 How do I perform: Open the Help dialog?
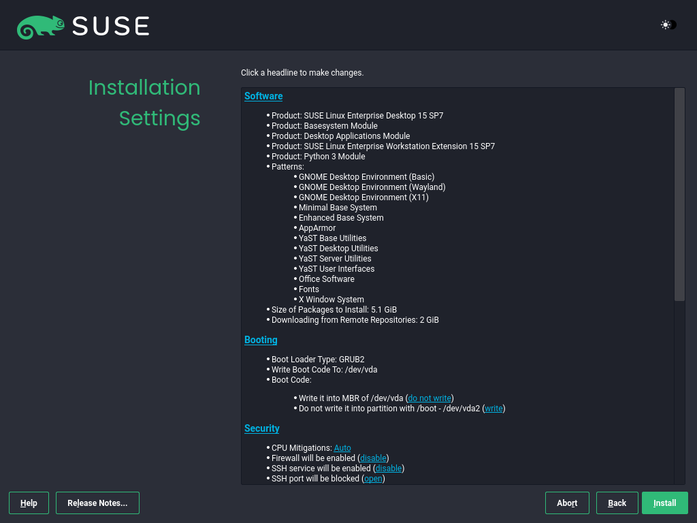pyautogui.click(x=28, y=503)
